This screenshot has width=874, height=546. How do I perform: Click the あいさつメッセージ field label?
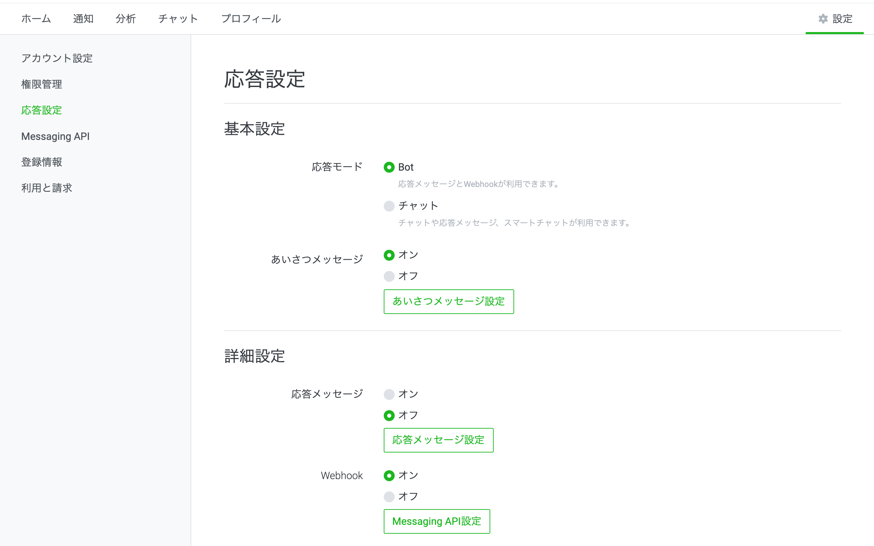point(317,259)
